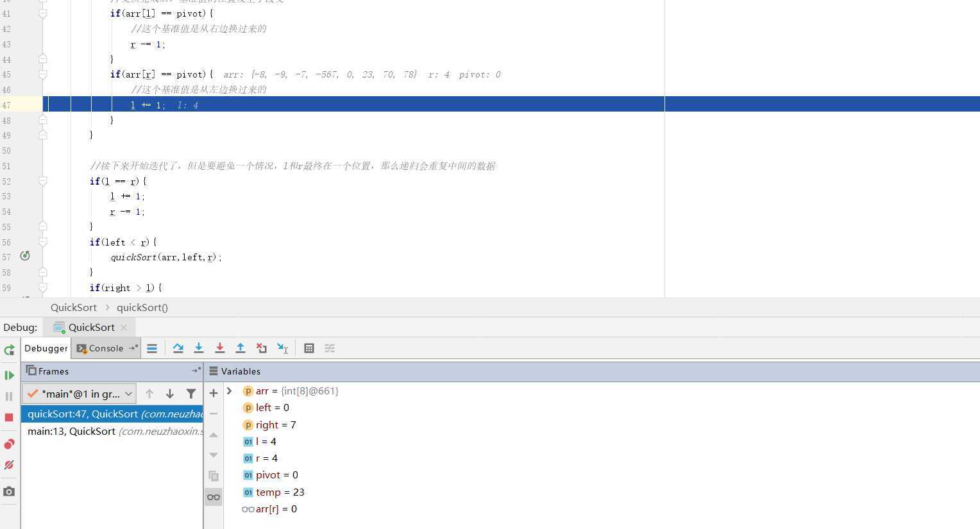Click the Trace Current Stream Chain icon
980x529 pixels.
click(x=330, y=348)
